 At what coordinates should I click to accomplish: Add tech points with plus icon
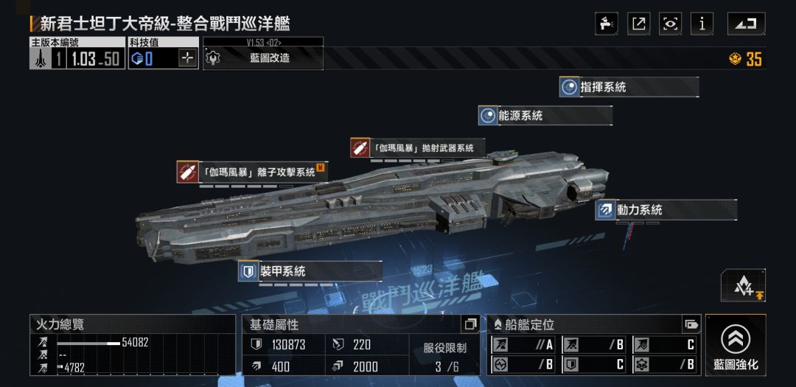click(x=188, y=59)
